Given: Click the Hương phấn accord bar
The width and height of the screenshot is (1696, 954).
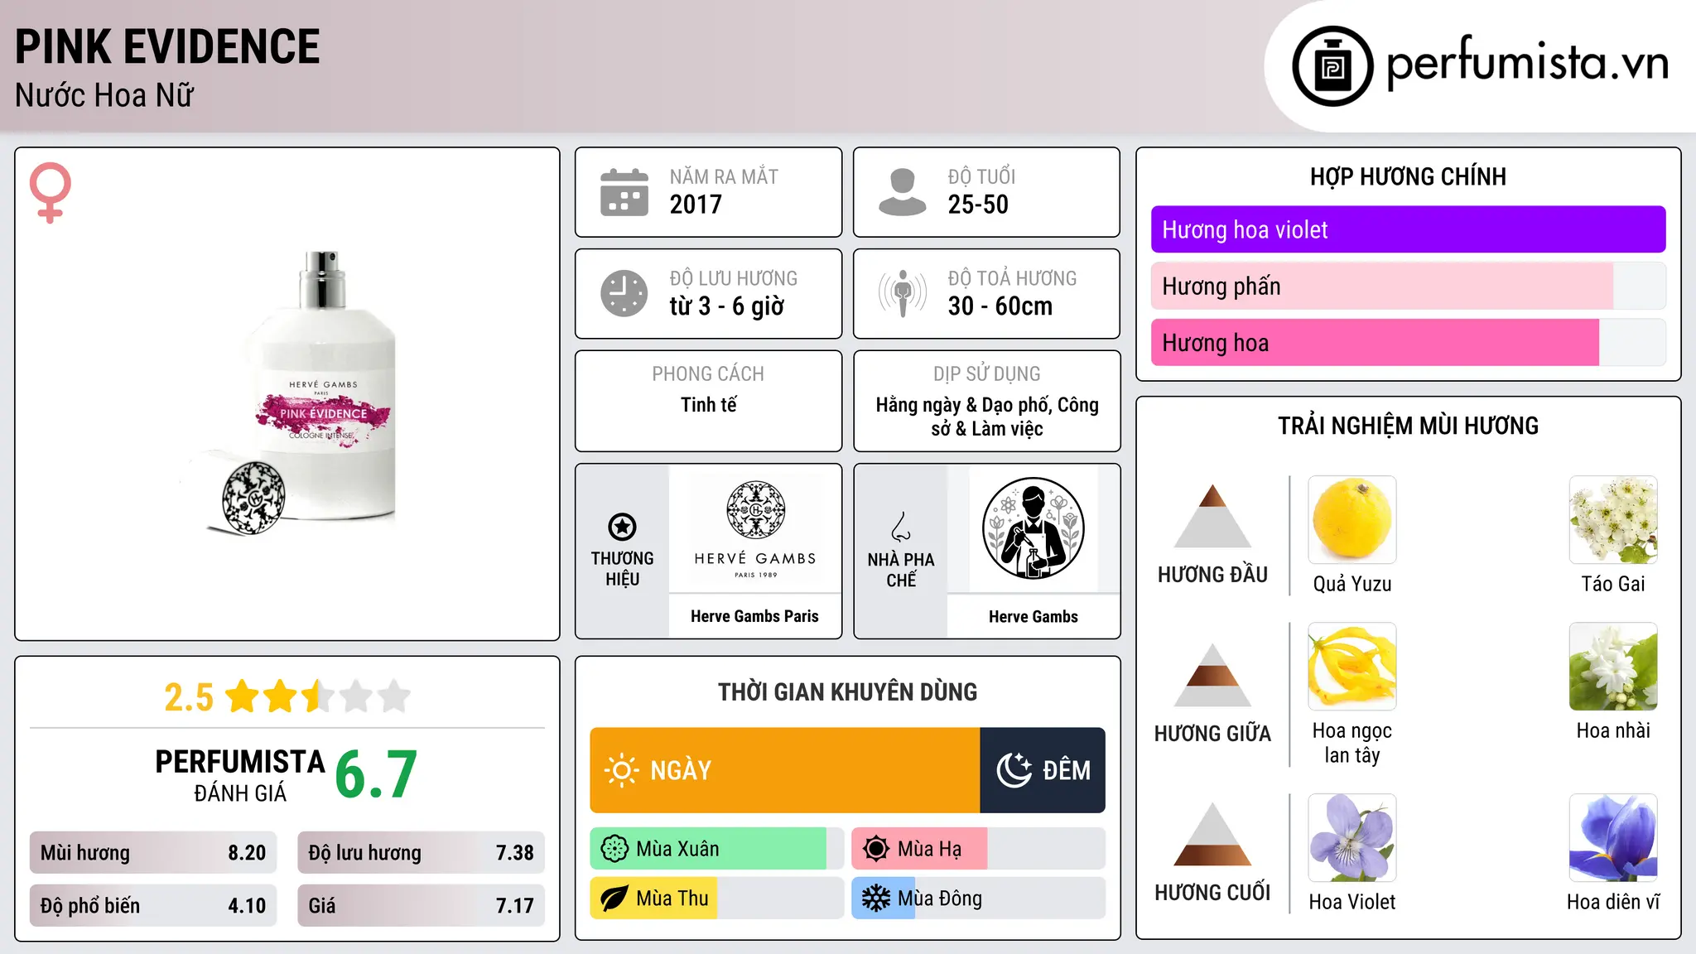Looking at the screenshot, I should click(1408, 286).
